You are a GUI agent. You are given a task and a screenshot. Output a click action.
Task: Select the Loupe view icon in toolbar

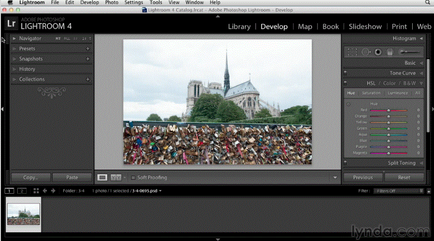coord(102,178)
